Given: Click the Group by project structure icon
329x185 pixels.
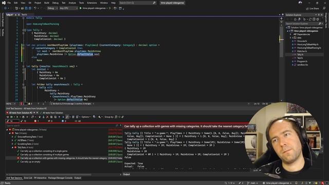Looking at the screenshot, I should [x=116, y=117].
